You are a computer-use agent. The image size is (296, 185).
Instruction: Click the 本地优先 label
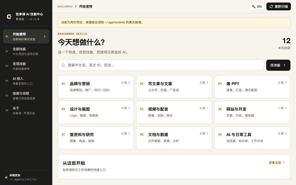point(15,175)
